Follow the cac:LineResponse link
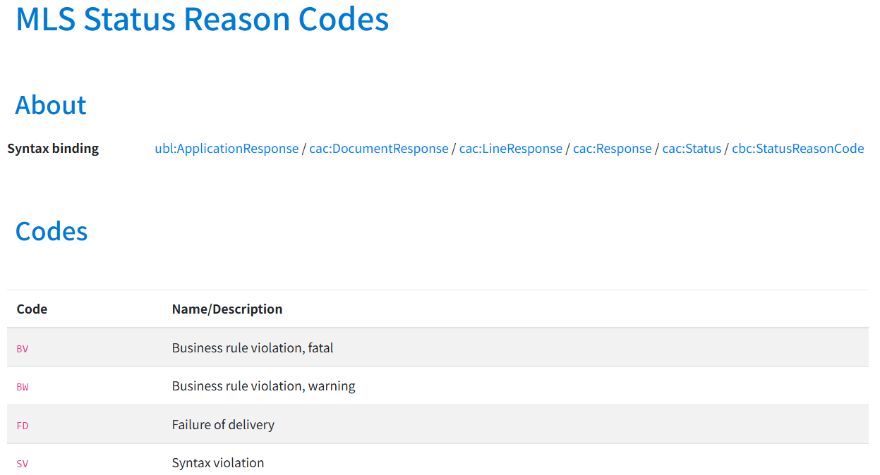Viewport: 880px width, 475px height. (511, 149)
